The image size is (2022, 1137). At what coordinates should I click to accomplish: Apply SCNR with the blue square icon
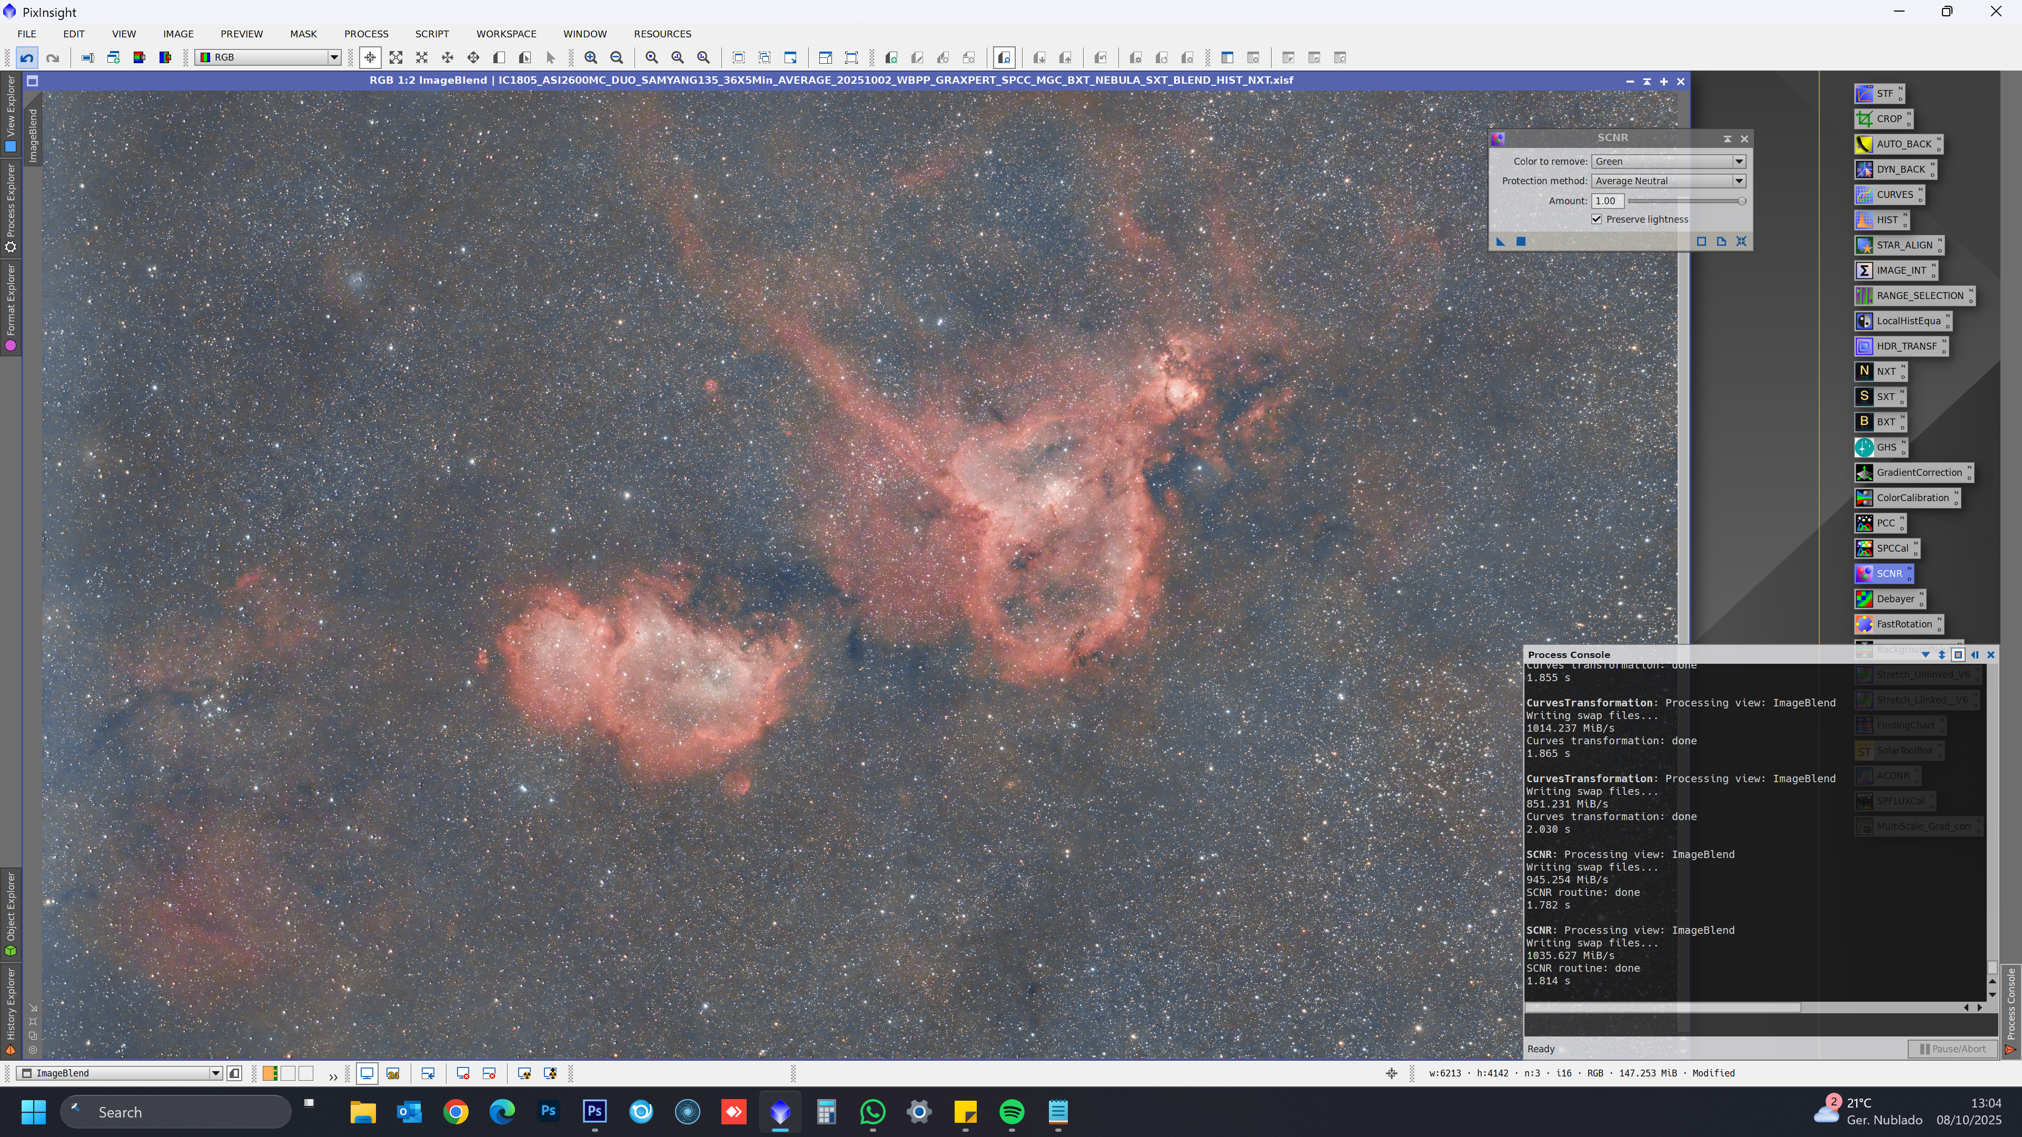coord(1520,242)
